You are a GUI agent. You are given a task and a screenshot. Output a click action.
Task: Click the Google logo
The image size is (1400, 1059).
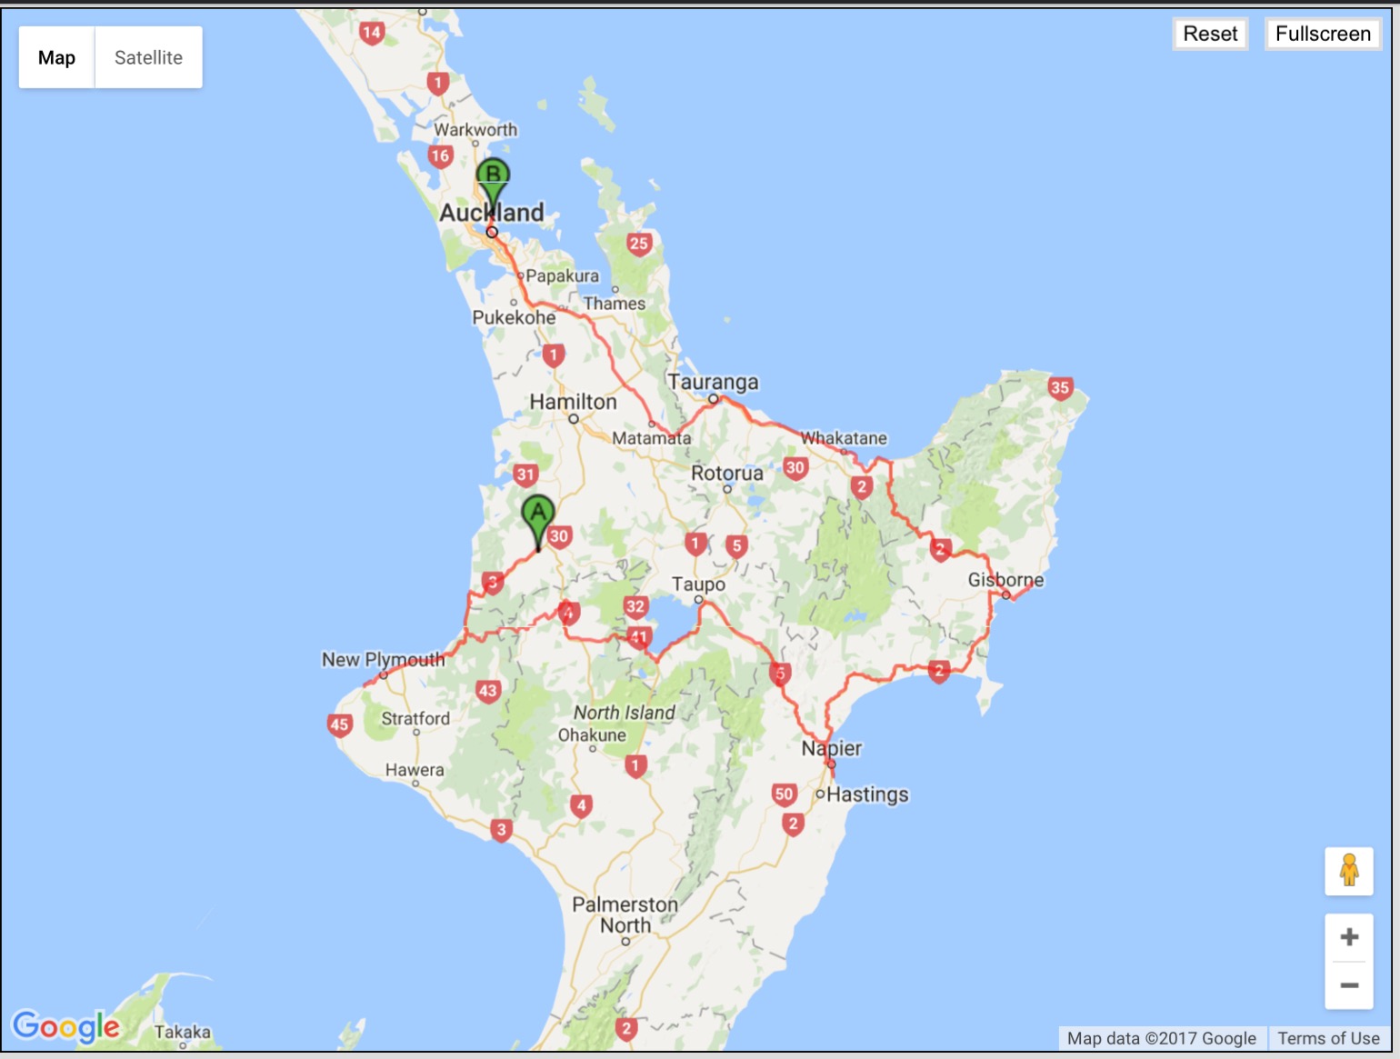pyautogui.click(x=65, y=1025)
